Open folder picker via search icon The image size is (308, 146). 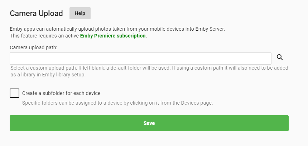click(x=280, y=57)
